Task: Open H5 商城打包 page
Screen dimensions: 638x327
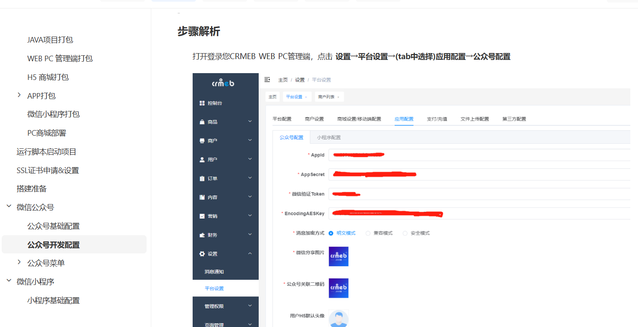Action: [48, 77]
